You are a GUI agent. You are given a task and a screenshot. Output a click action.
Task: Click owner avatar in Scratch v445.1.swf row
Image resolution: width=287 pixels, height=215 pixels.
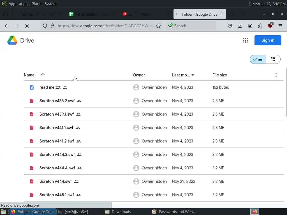pos(136,195)
